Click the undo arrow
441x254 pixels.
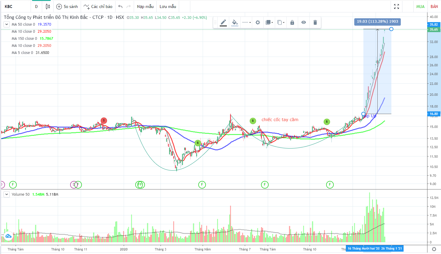click(x=120, y=6)
